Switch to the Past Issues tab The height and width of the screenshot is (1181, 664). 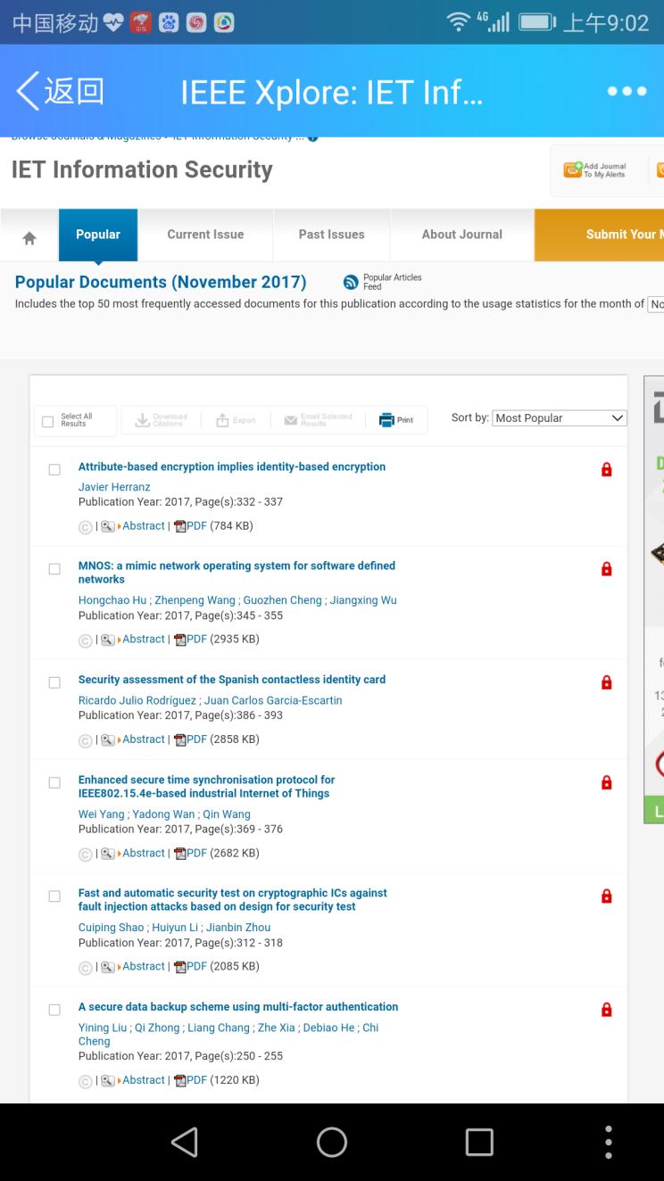pos(331,235)
